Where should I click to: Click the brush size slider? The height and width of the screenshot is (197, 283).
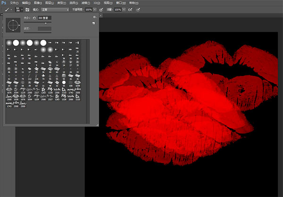point(45,23)
